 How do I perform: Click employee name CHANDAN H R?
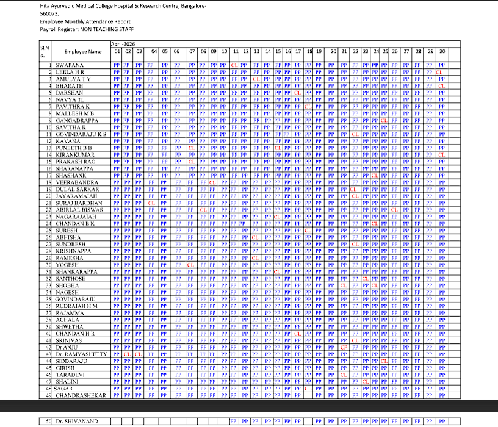tap(75, 334)
